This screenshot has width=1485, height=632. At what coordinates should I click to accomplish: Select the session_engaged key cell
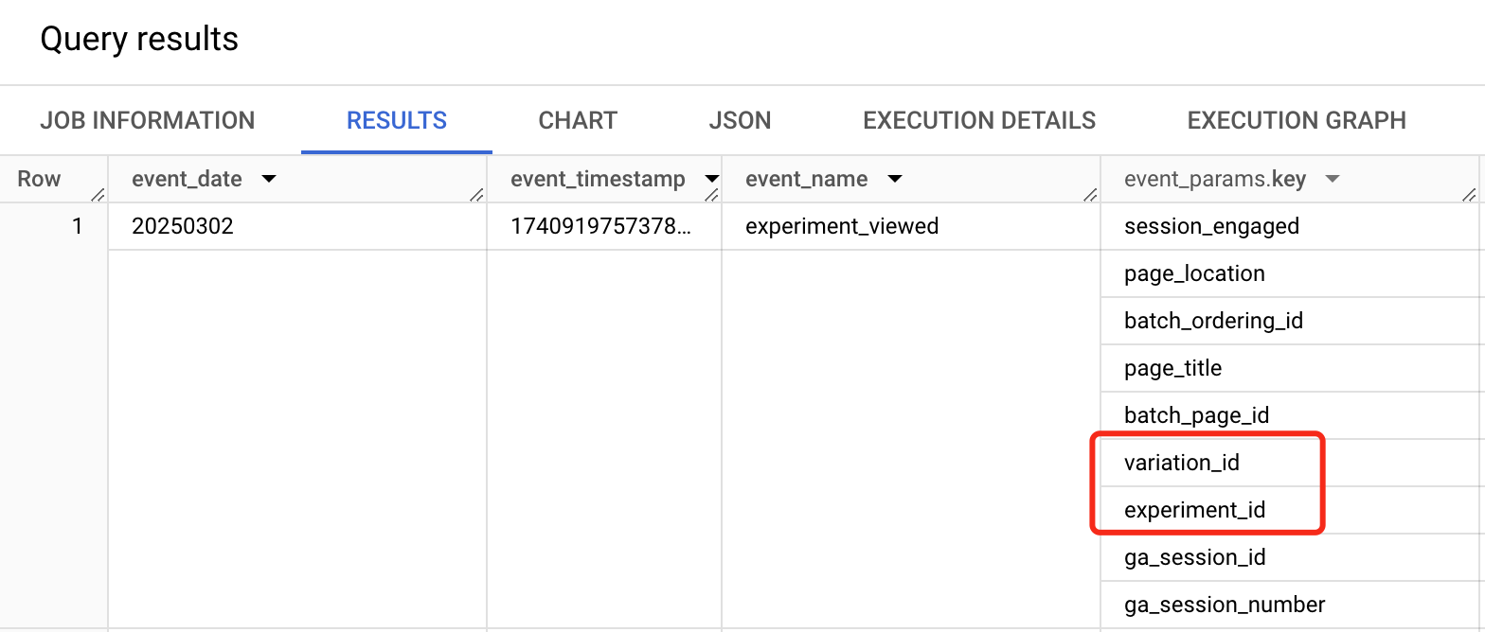pos(1290,226)
